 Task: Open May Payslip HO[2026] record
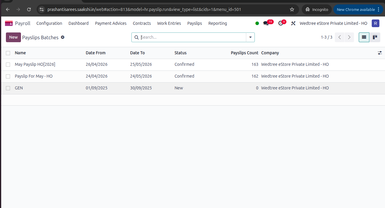(x=35, y=64)
